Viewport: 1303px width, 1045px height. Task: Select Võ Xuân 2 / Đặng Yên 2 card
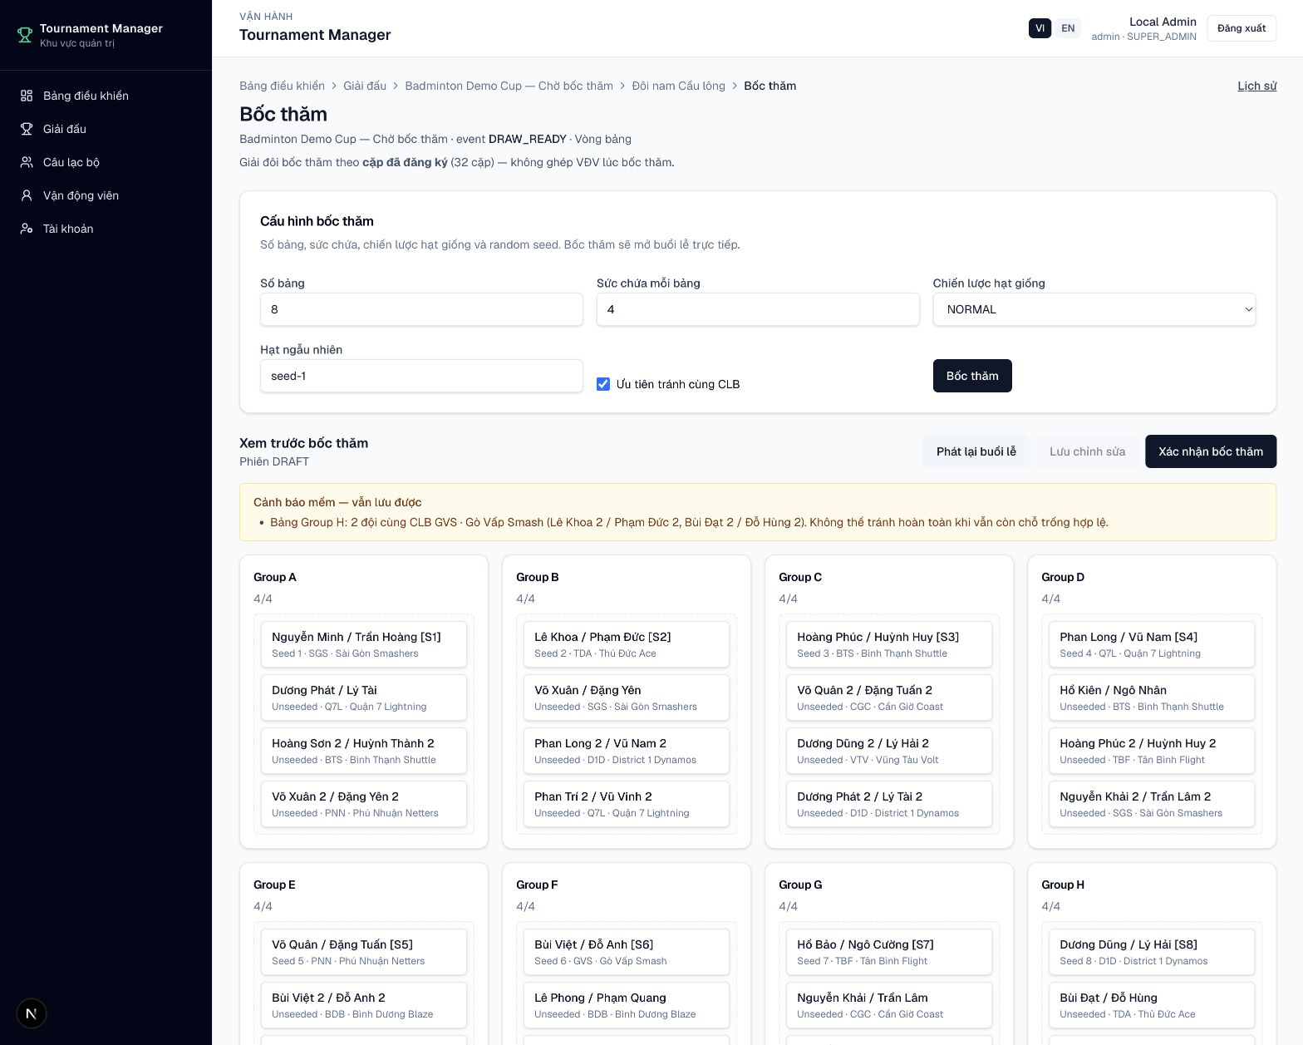(x=364, y=804)
